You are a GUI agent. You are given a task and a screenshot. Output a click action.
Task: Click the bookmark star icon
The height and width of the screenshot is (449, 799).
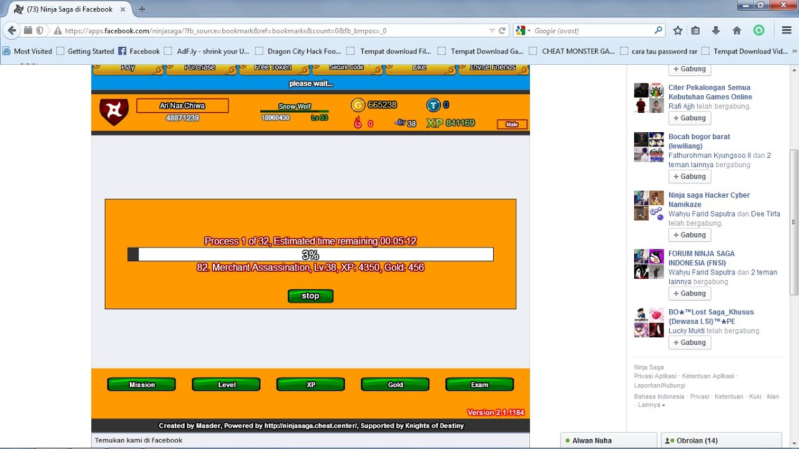point(678,31)
